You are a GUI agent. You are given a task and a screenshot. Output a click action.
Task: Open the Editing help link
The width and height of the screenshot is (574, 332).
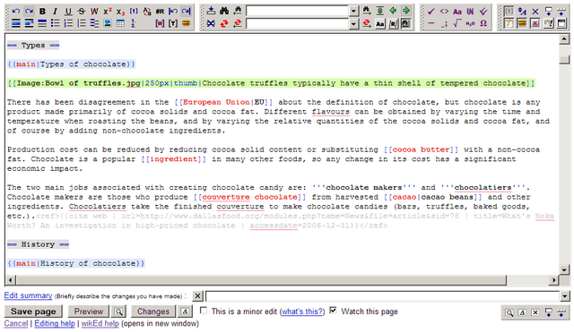pos(55,324)
